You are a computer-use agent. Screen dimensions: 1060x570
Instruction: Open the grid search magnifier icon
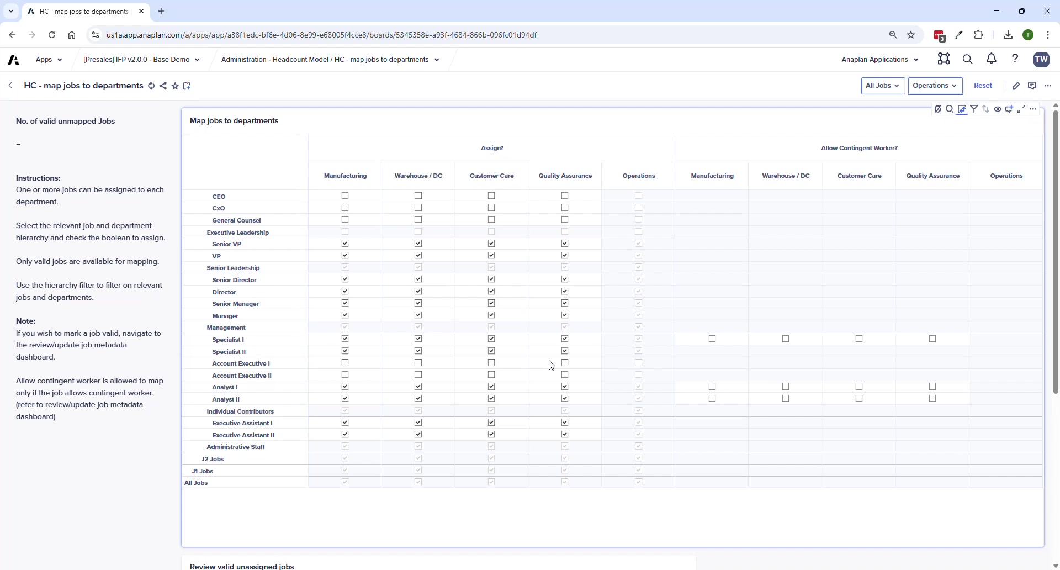pos(950,109)
